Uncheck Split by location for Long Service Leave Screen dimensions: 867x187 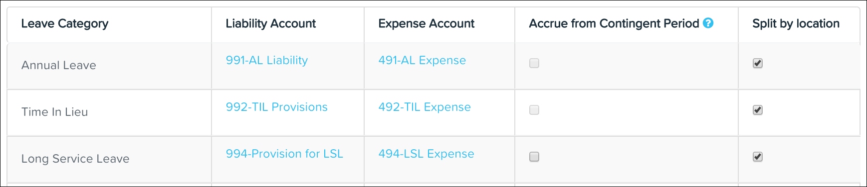click(758, 157)
